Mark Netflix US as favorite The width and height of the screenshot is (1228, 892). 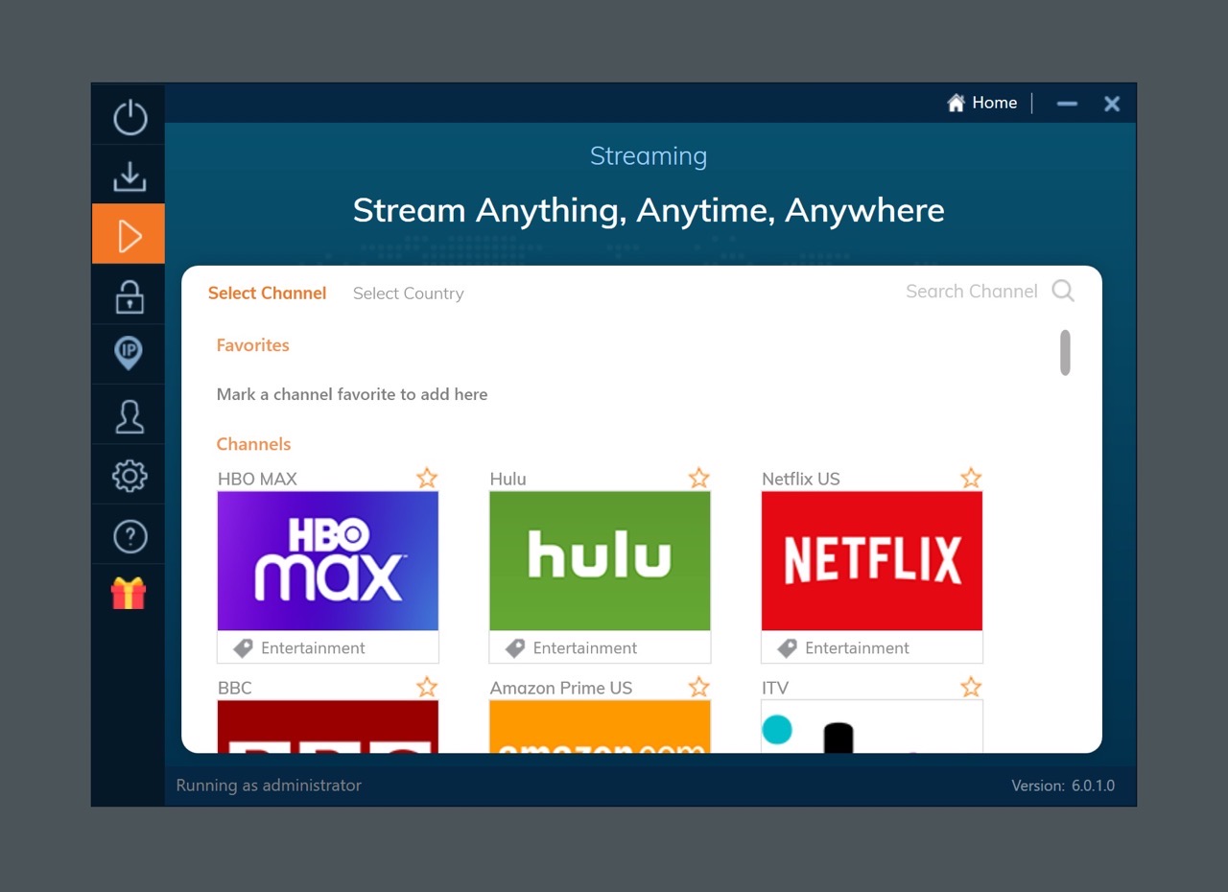(971, 478)
